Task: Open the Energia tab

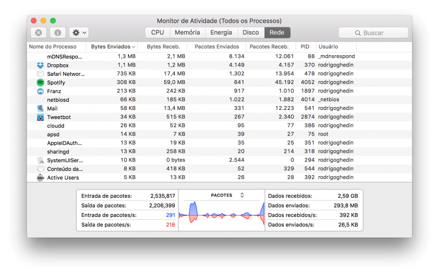Action: point(221,33)
